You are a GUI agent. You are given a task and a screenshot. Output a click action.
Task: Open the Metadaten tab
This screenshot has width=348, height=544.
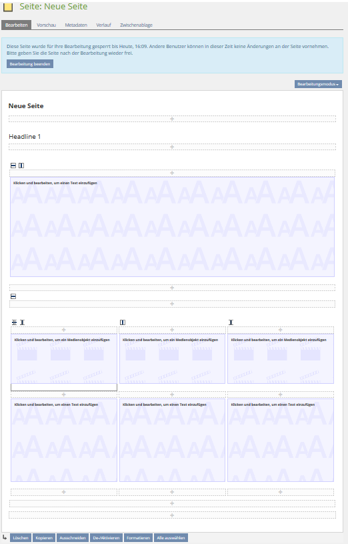click(x=76, y=25)
